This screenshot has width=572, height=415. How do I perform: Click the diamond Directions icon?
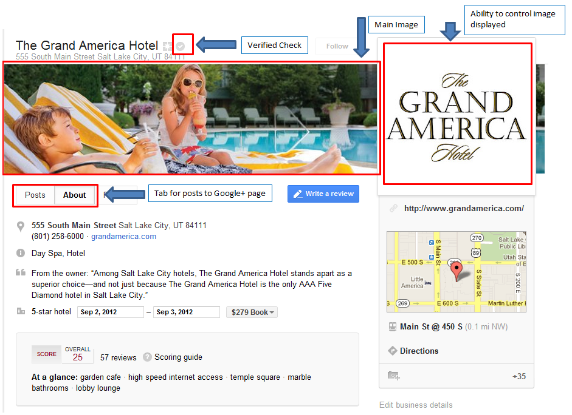(393, 351)
